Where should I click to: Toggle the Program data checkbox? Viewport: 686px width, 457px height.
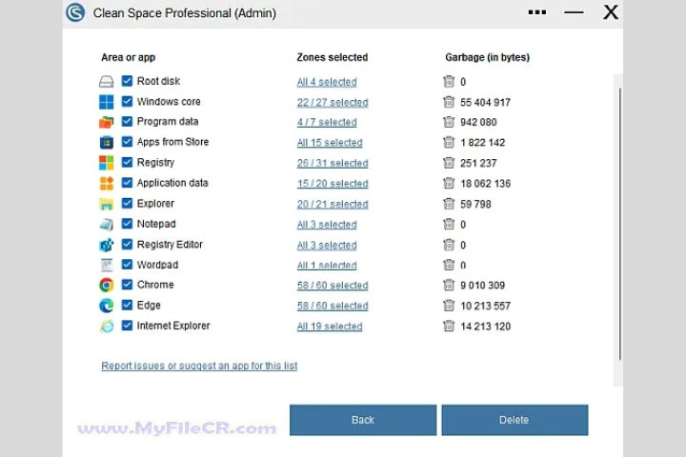coord(127,121)
